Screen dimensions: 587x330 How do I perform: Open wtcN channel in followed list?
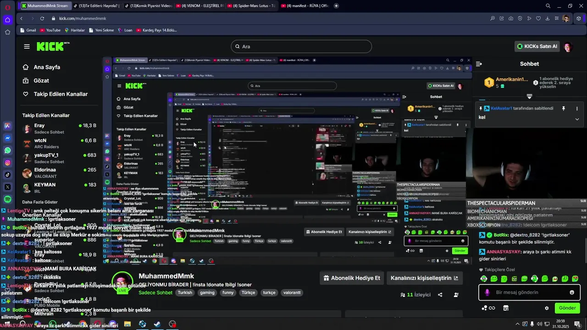point(60,143)
